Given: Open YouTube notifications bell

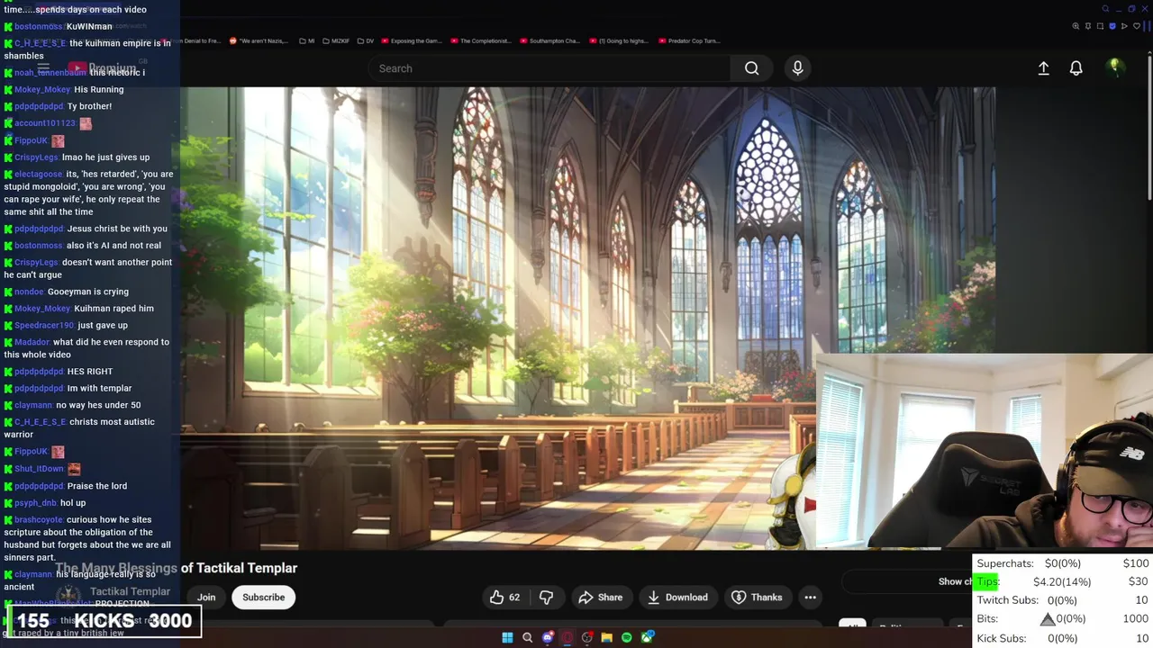Looking at the screenshot, I should tap(1076, 68).
